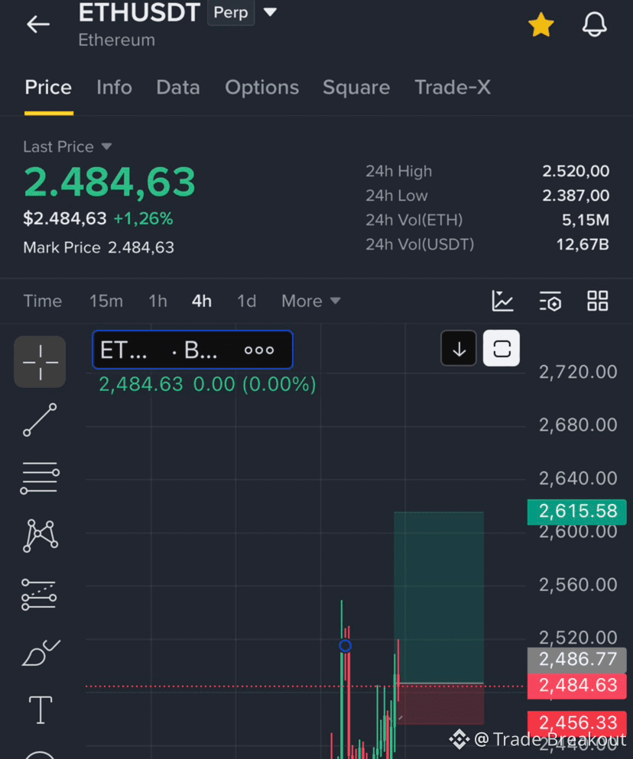Open the ET... B... symbol legend box

(193, 350)
